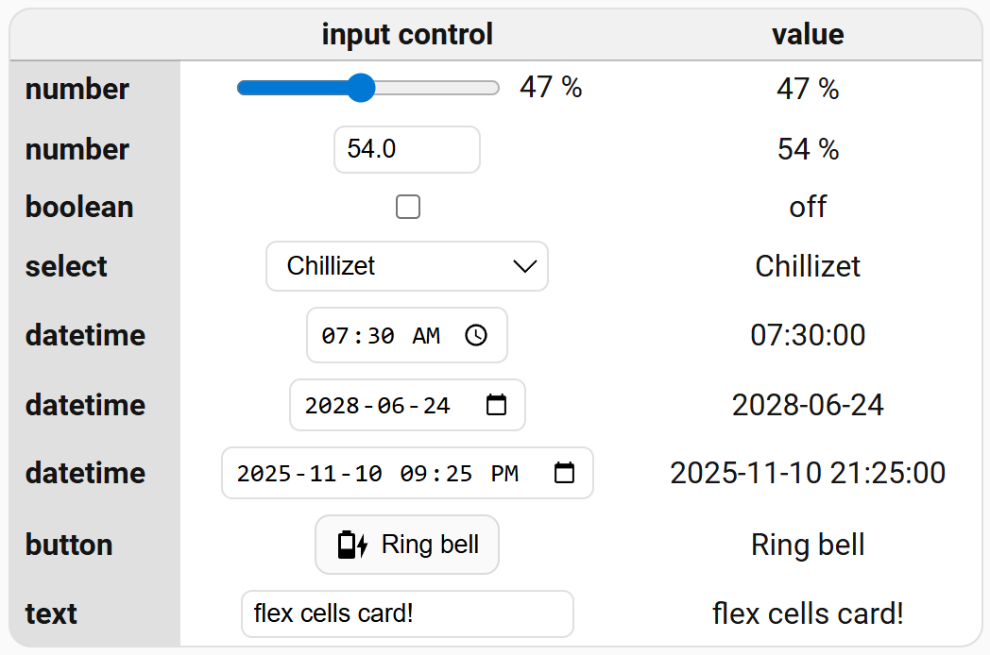Click the unfilled slider track portion
This screenshot has height=655, width=990.
click(436, 88)
